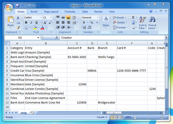Toggle bottom align button

tap(68, 17)
